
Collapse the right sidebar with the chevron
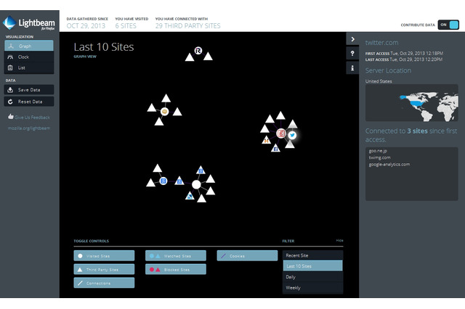pyautogui.click(x=352, y=39)
